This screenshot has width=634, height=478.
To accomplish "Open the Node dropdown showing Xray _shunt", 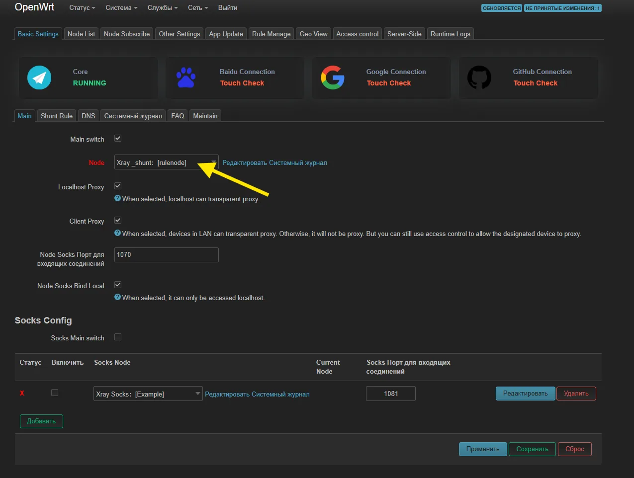I will click(x=166, y=162).
